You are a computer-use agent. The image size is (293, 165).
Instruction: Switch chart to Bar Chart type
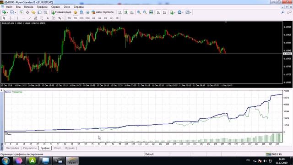coord(120,12)
